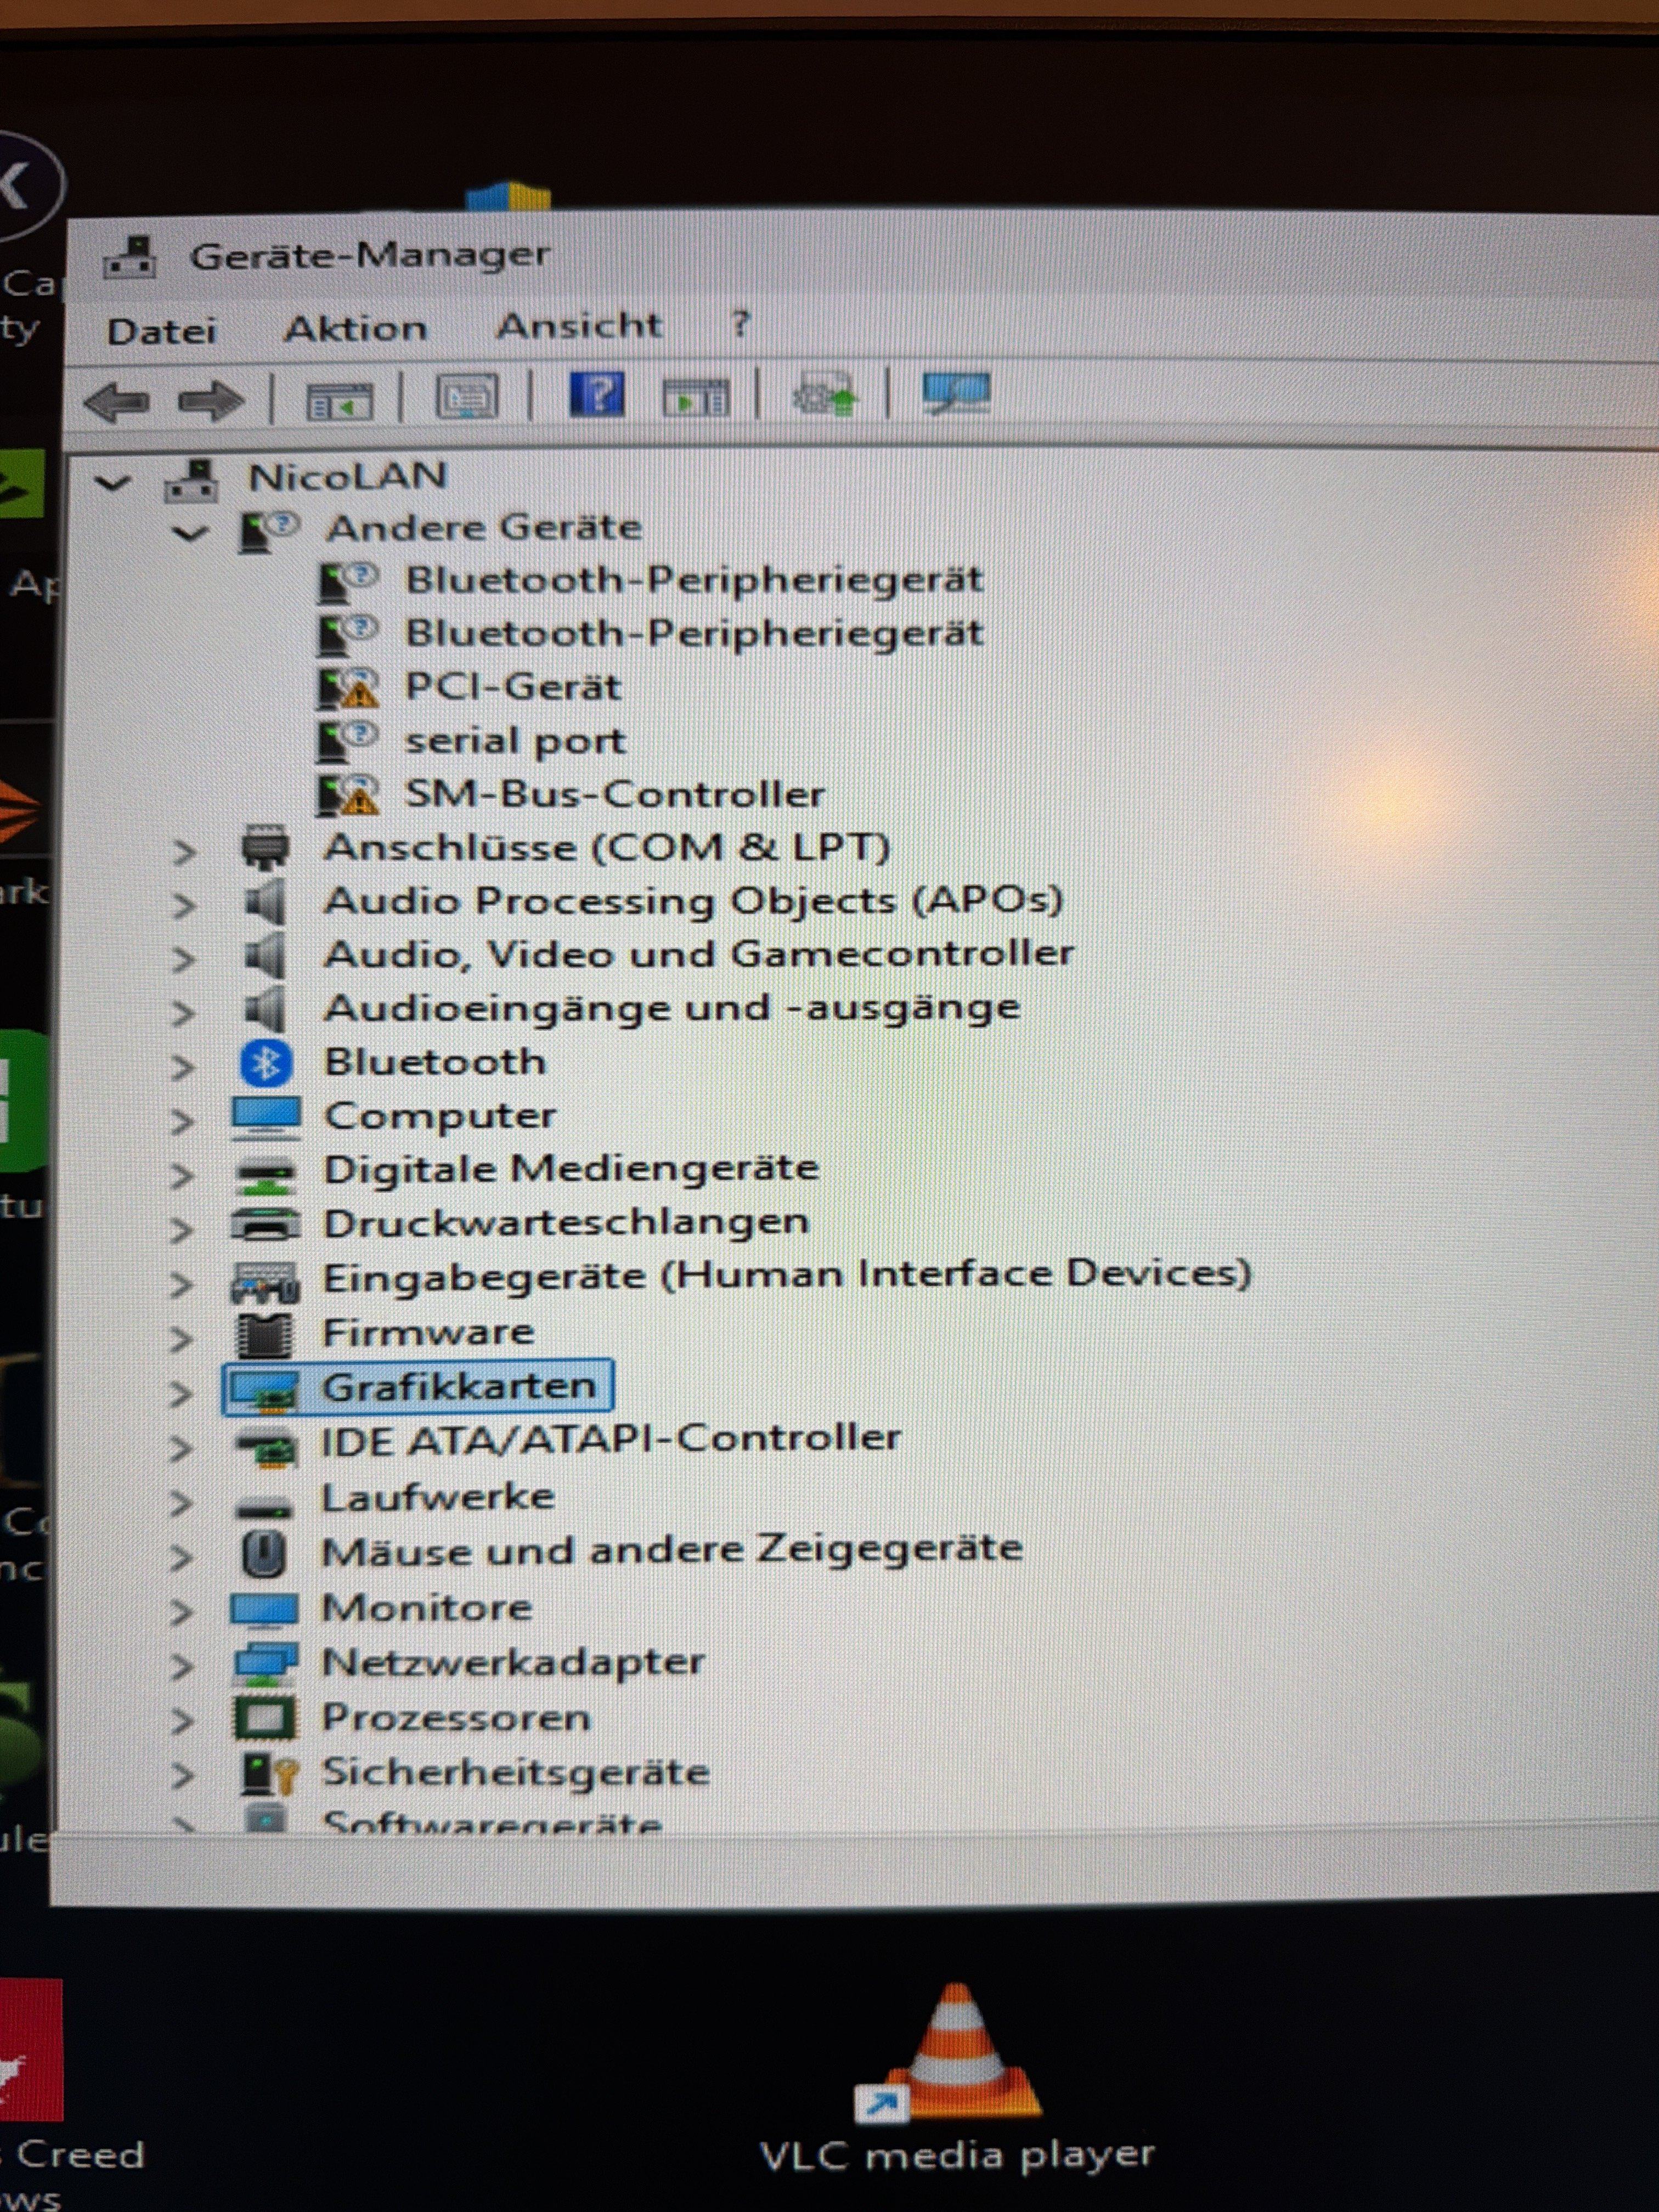Collapse the Andere Geräte category
This screenshot has height=2212, width=1659.
190,533
